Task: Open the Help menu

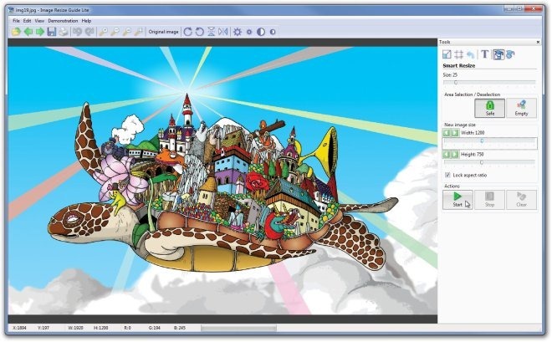Action: pyautogui.click(x=86, y=21)
